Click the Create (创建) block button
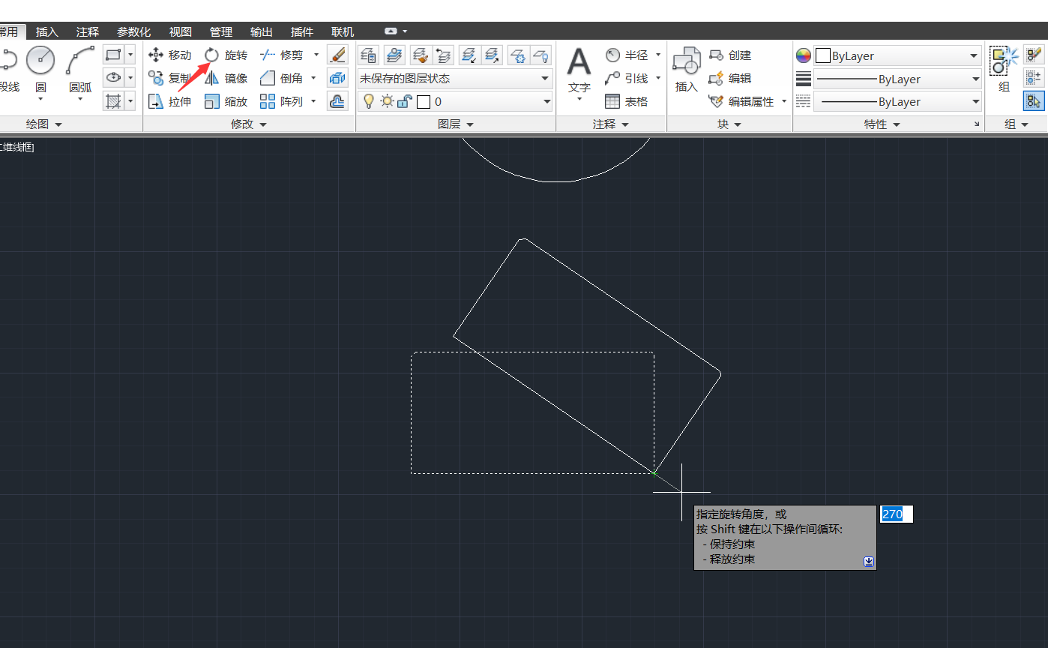This screenshot has height=648, width=1048. [x=730, y=55]
